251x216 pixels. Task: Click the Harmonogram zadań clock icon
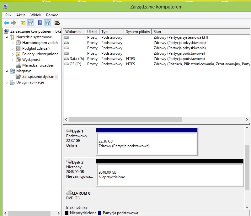point(18,43)
